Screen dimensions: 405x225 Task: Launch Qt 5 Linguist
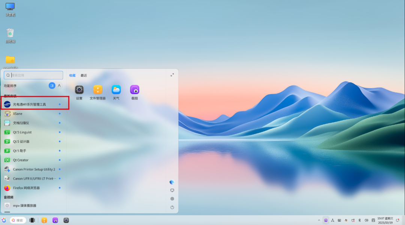(x=34, y=132)
